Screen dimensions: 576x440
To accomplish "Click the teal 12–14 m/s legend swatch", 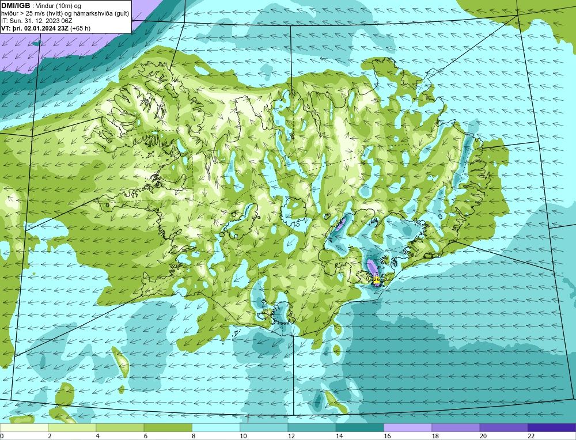I will (312, 428).
